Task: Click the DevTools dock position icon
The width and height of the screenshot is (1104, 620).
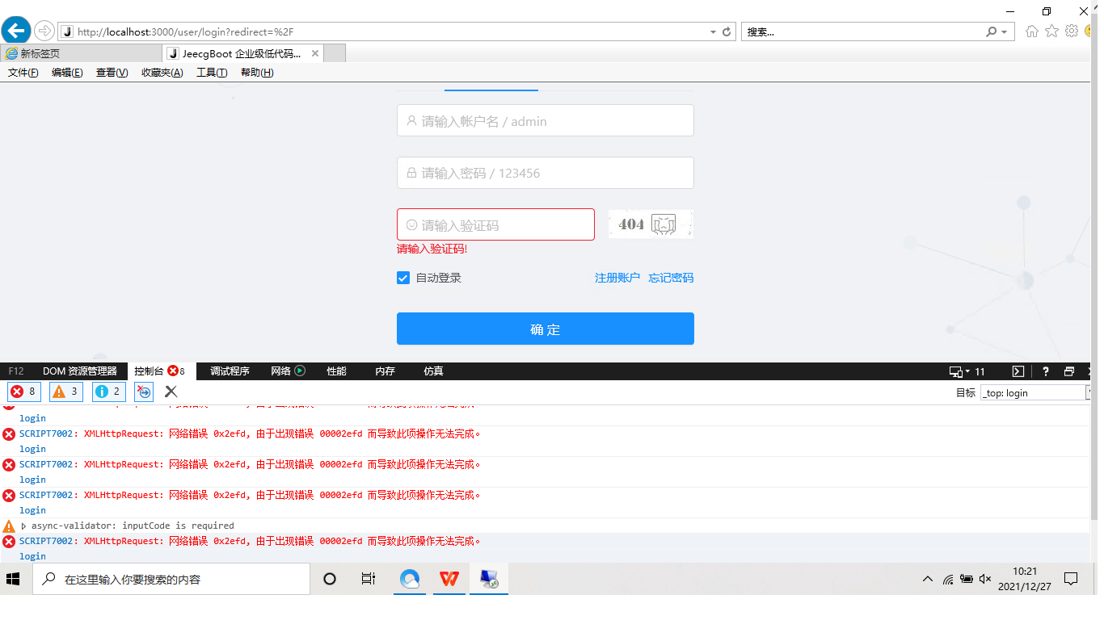Action: tap(1069, 371)
